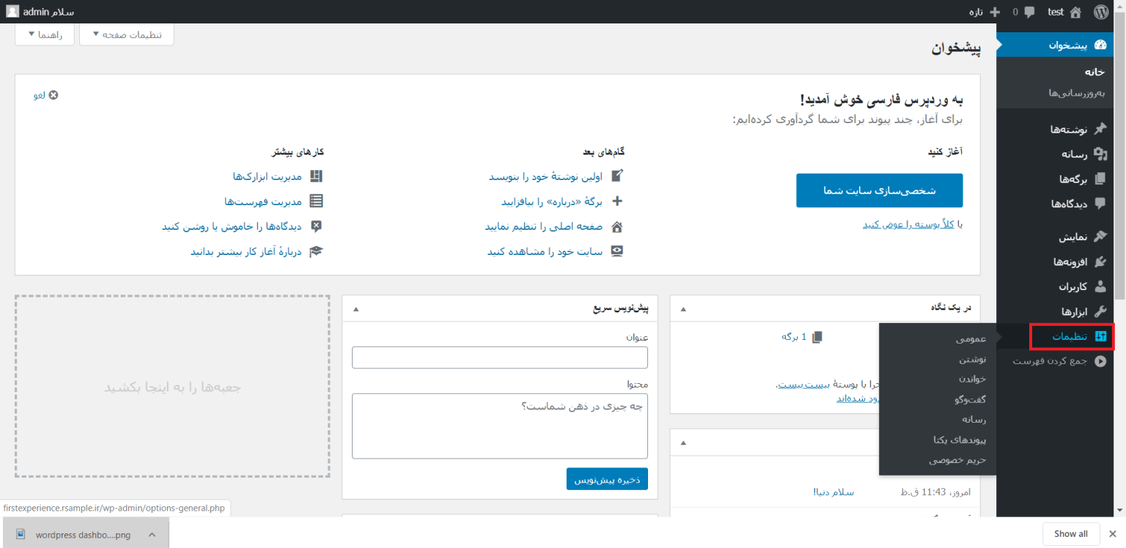Open مدیریت ابزارک‌ها link
The image size is (1126, 548).
coord(267,177)
